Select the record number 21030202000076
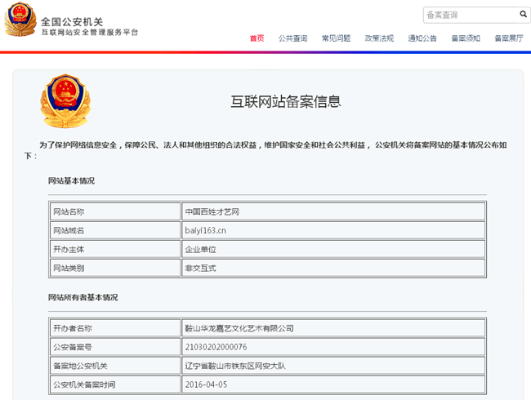 [216, 347]
